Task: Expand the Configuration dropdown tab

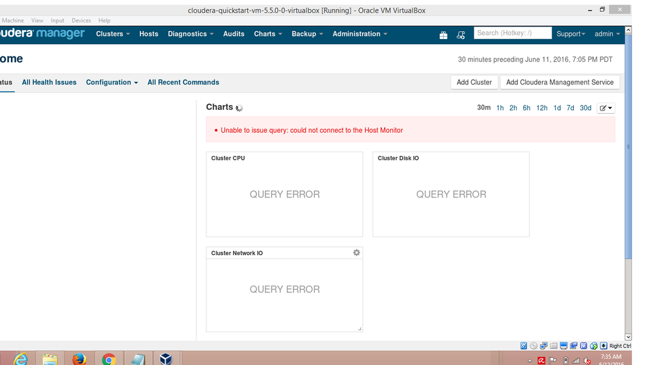Action: click(x=112, y=82)
